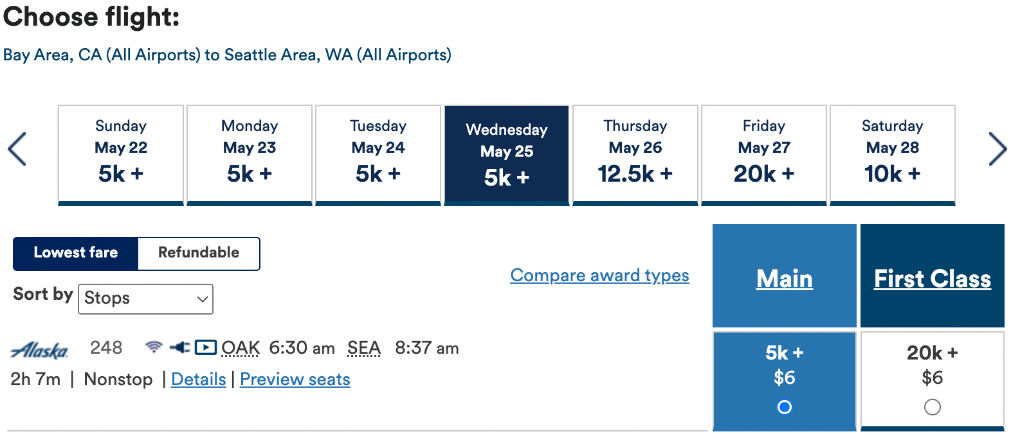Screen dimensions: 1011x434
Task: Open the Sort by Stops dropdown
Action: click(145, 299)
